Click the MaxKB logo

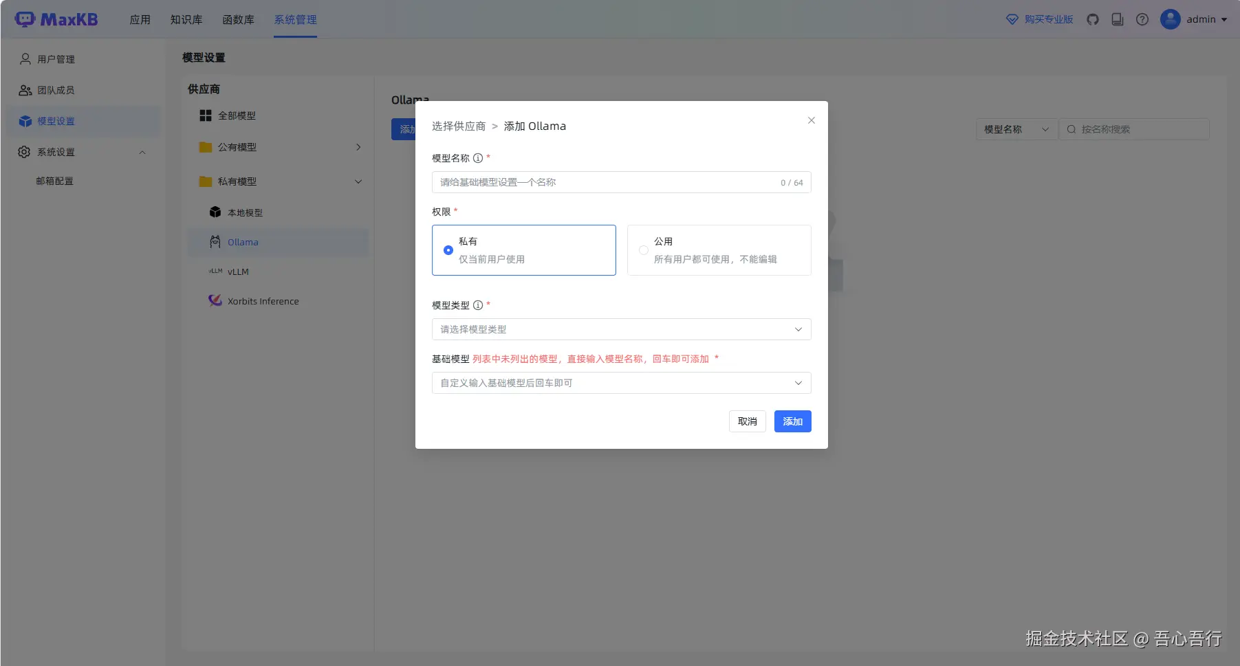coord(56,19)
